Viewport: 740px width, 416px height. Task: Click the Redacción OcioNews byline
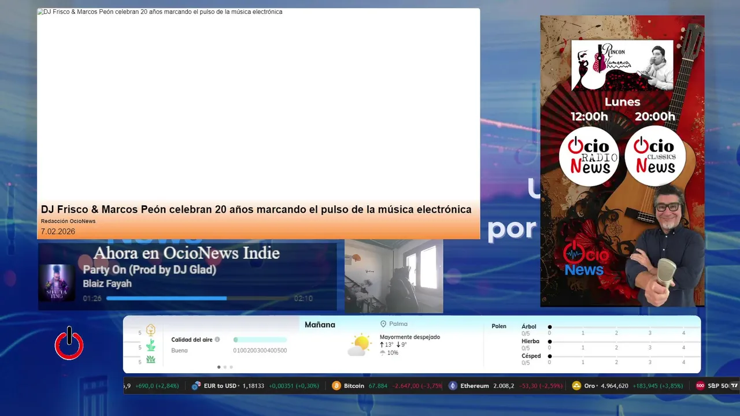68,221
